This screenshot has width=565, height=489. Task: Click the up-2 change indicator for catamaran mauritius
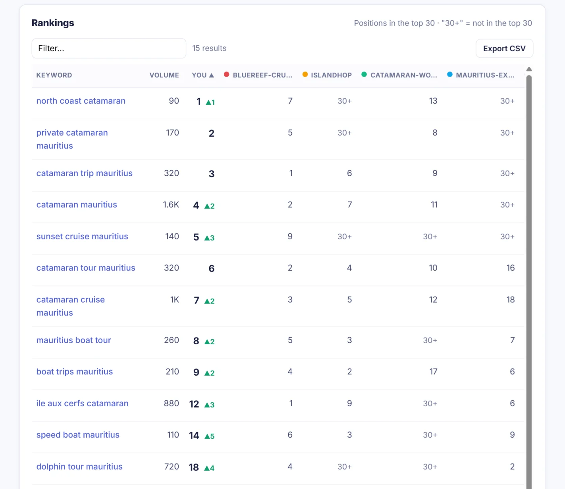click(x=210, y=206)
